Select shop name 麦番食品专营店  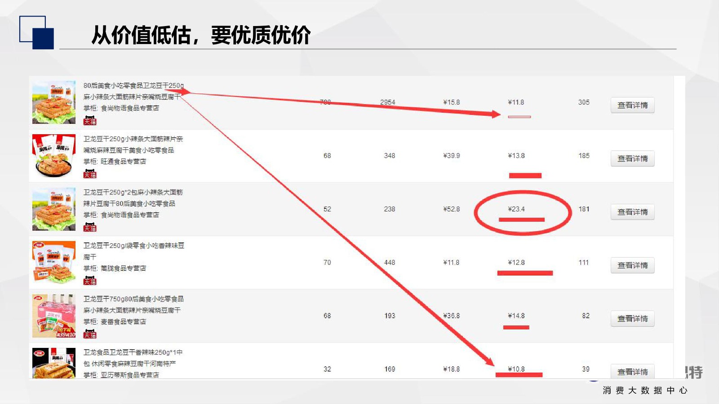[x=123, y=321]
